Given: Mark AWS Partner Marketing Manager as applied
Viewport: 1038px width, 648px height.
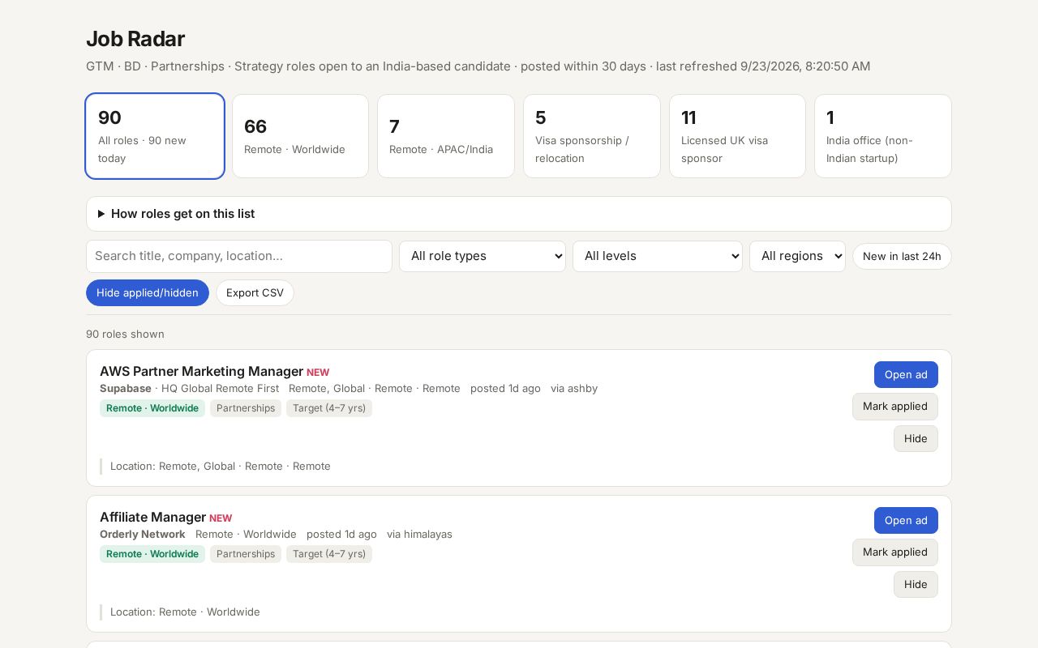Looking at the screenshot, I should click(x=895, y=407).
